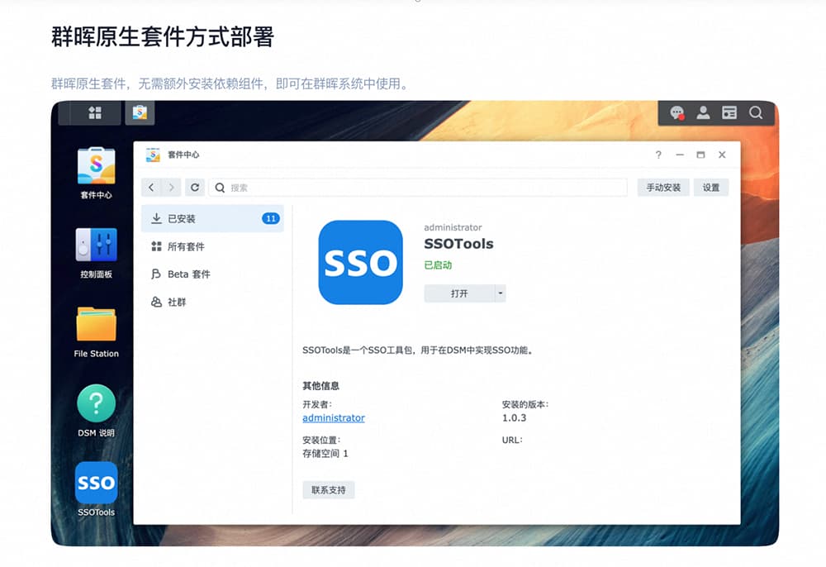Click the SSOTools description sentence
The width and height of the screenshot is (826, 567).
coord(418,350)
